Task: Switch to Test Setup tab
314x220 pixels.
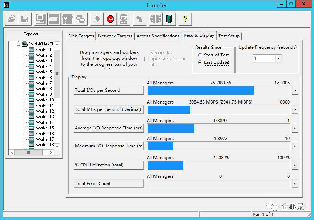Action: (229, 36)
